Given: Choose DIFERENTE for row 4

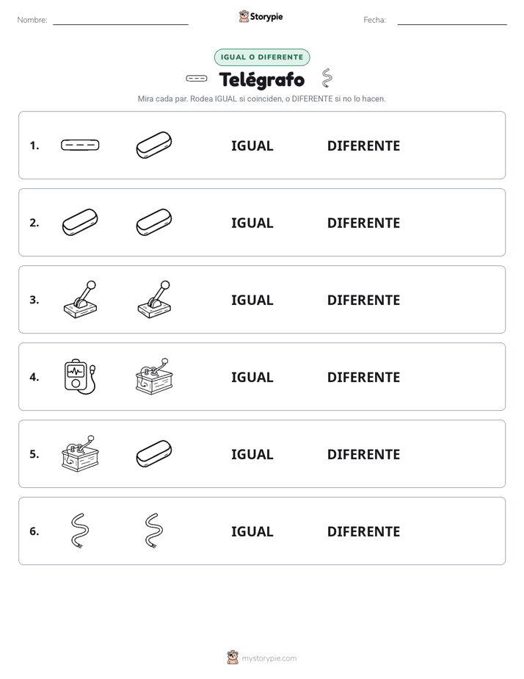Looking at the screenshot, I should click(363, 377).
